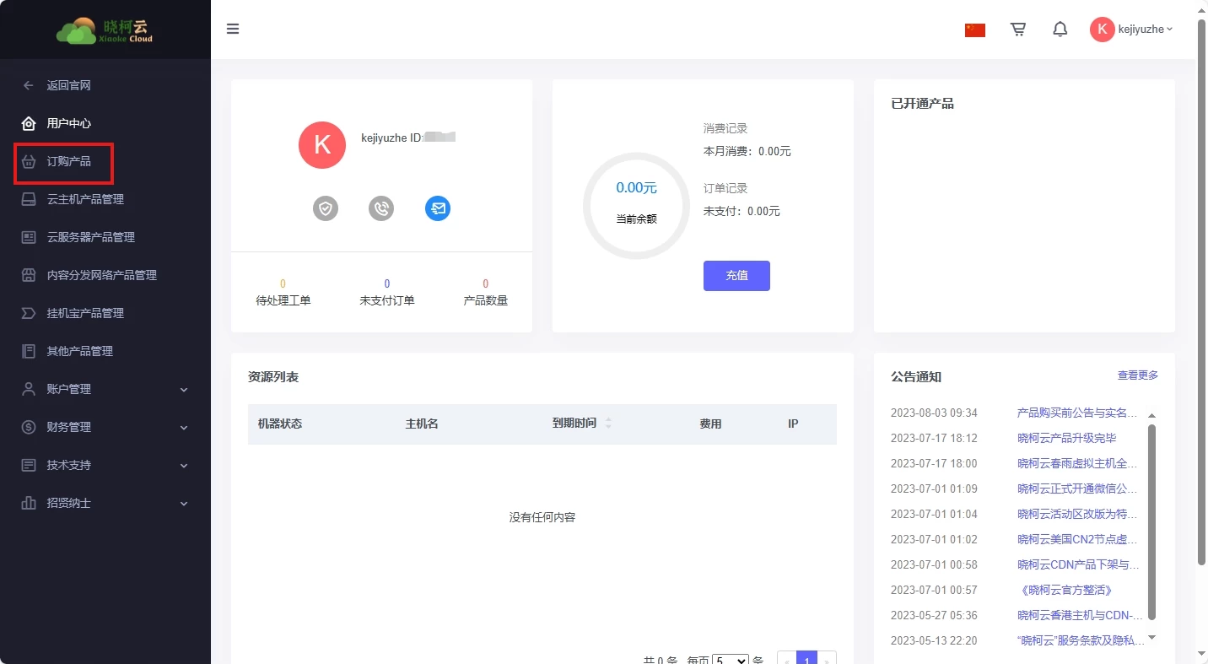Click the announcement list scrollbar
The width and height of the screenshot is (1208, 664).
[1152, 522]
